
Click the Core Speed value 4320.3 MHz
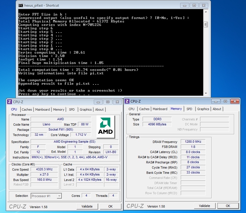pyautogui.click(x=44, y=169)
